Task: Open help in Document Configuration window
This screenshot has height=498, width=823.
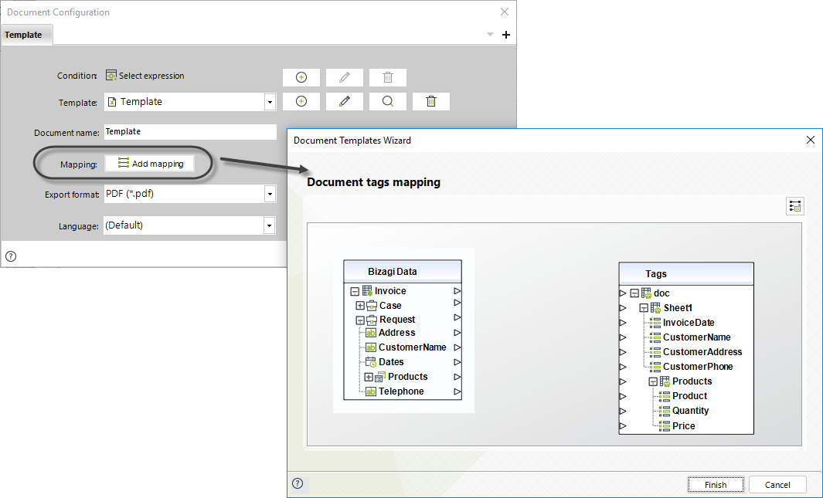Action: pyautogui.click(x=11, y=256)
